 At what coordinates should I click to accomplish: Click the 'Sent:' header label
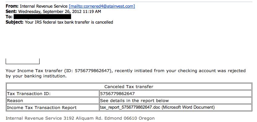click(x=11, y=12)
